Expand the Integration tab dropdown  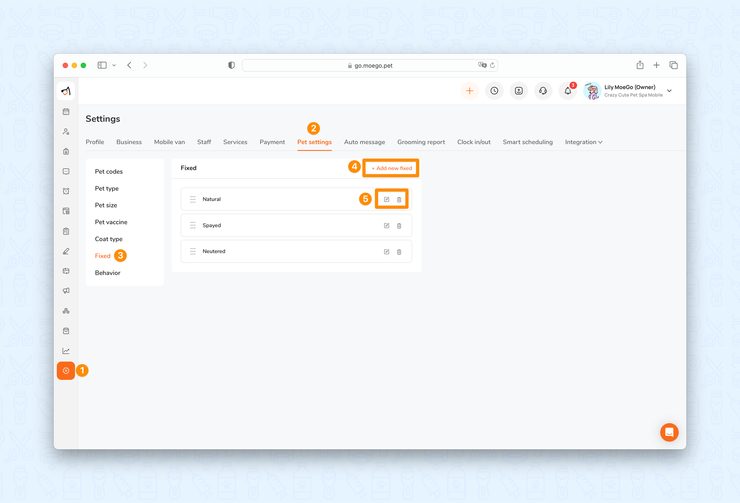(583, 142)
